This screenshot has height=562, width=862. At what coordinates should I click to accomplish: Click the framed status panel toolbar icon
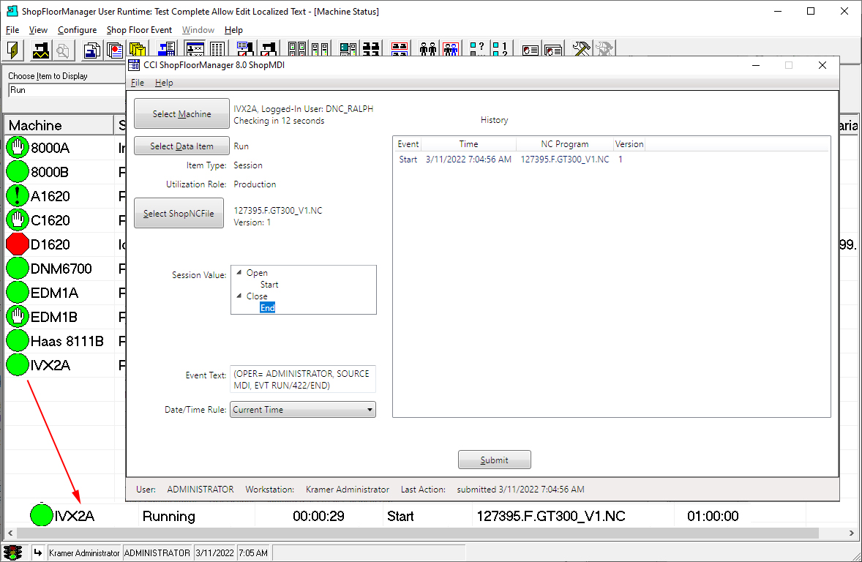coord(195,49)
